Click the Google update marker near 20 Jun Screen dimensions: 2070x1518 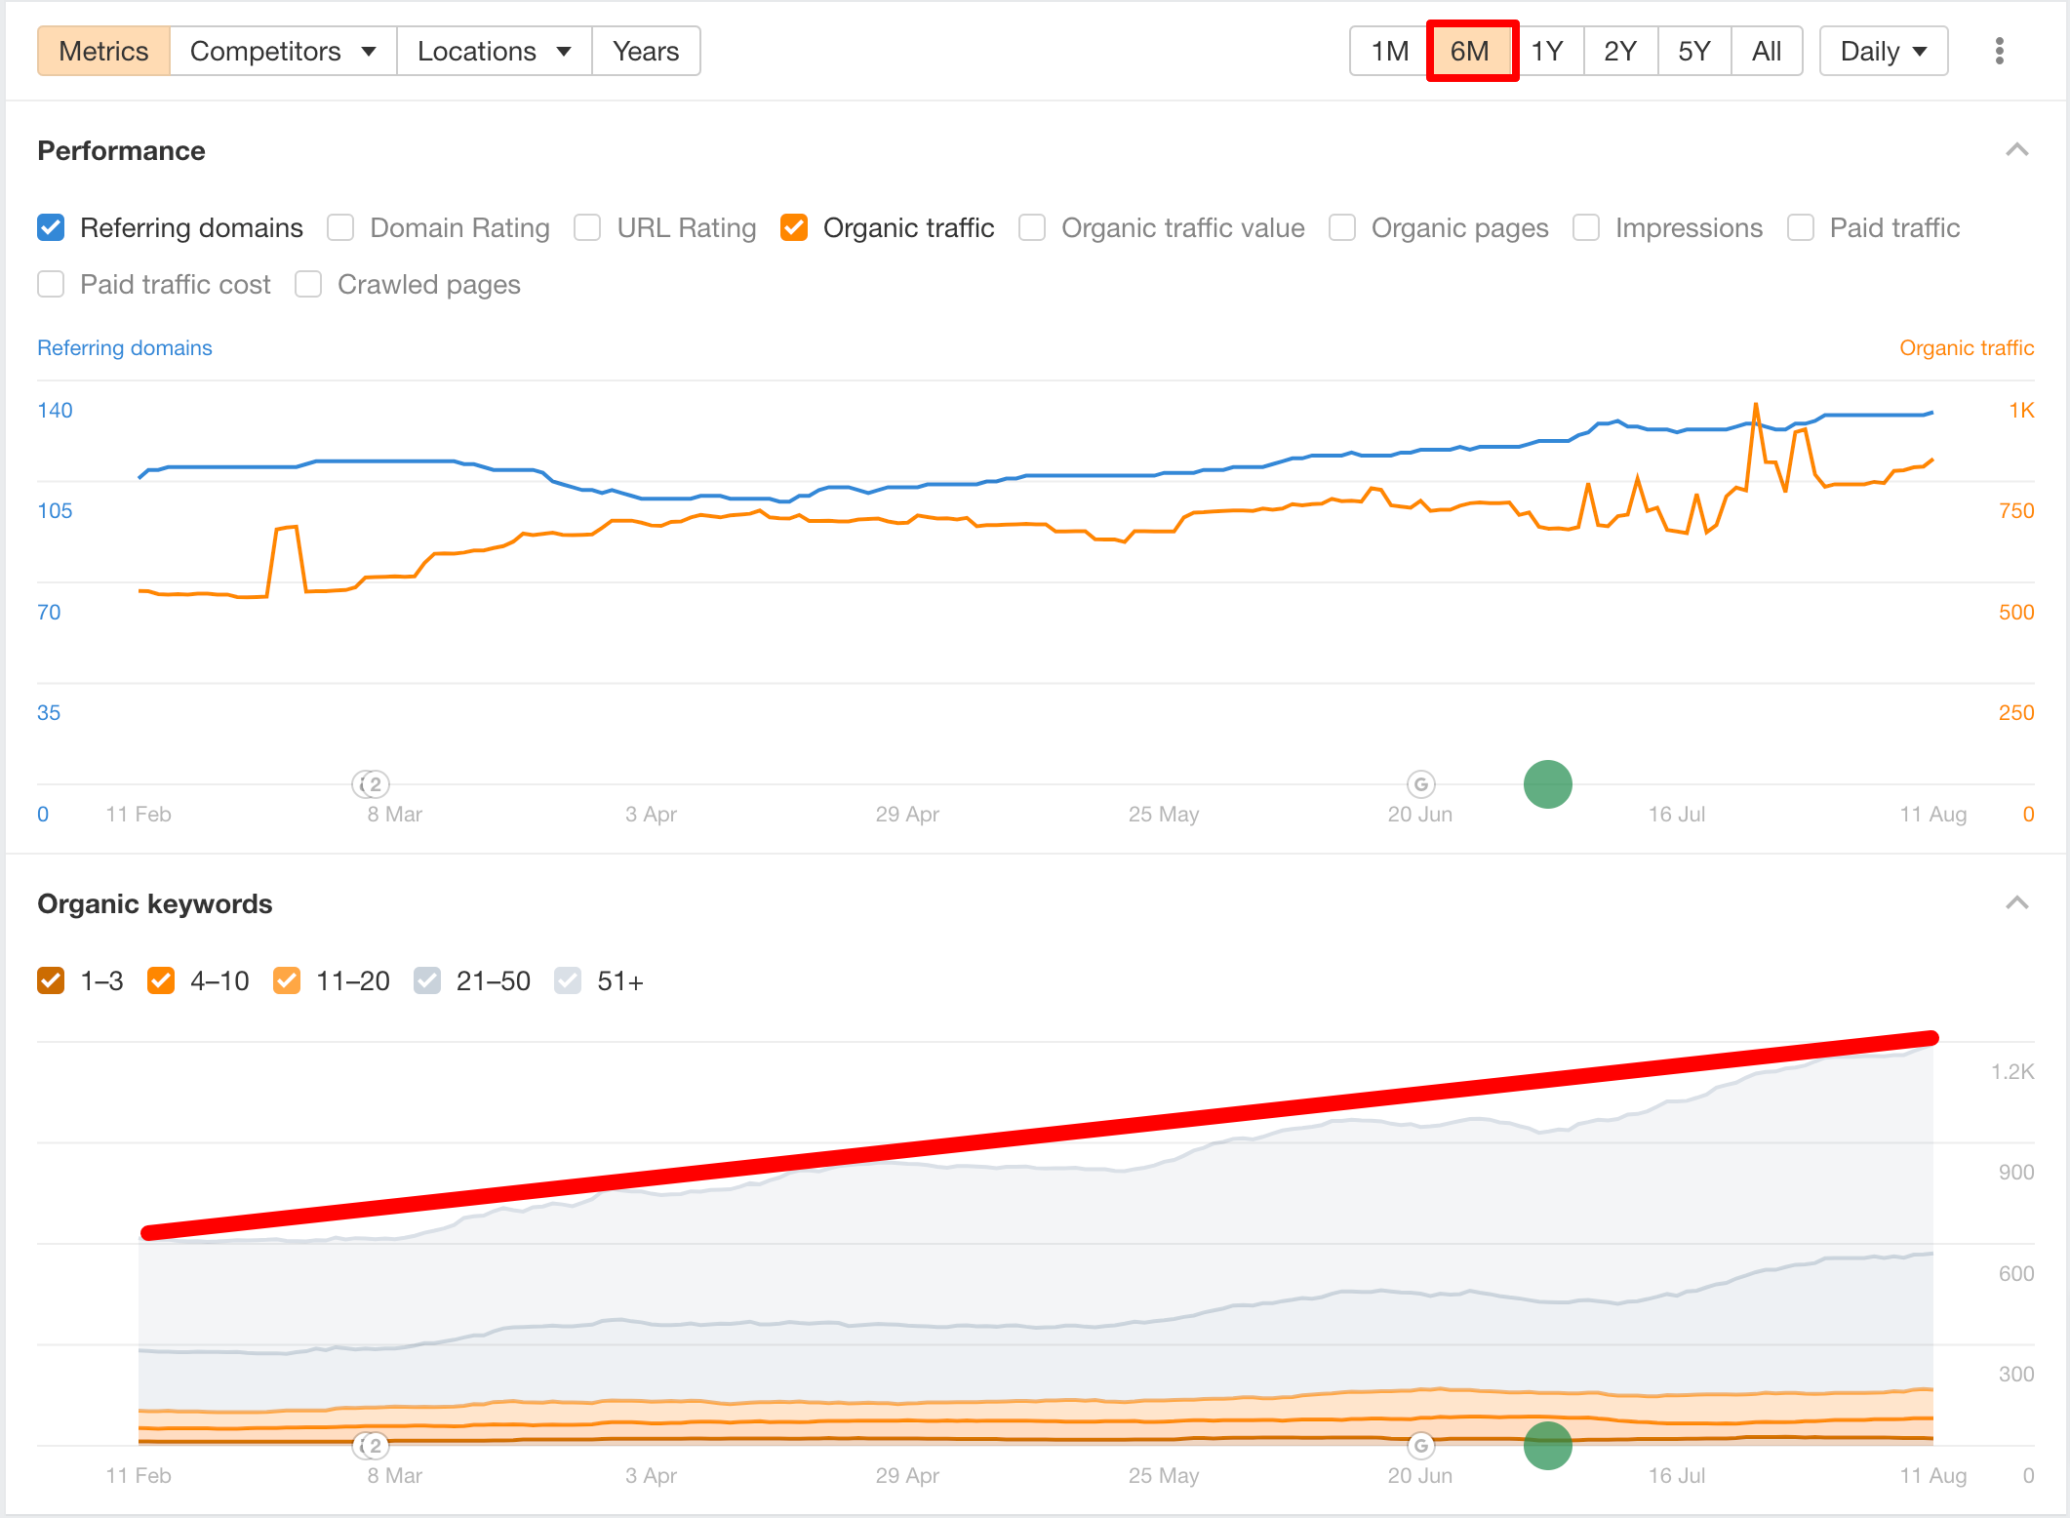pos(1421,783)
